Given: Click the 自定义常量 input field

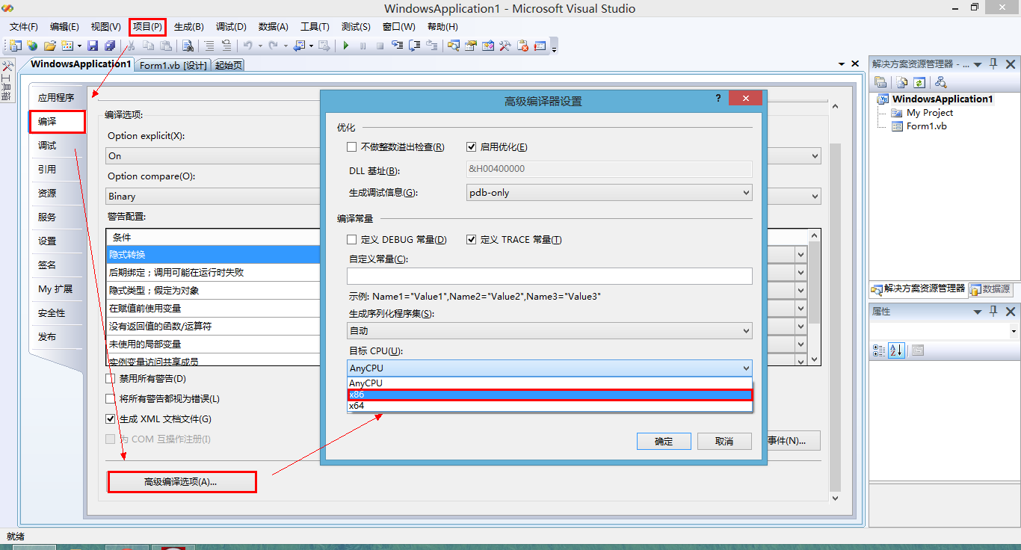Looking at the screenshot, I should pos(549,276).
